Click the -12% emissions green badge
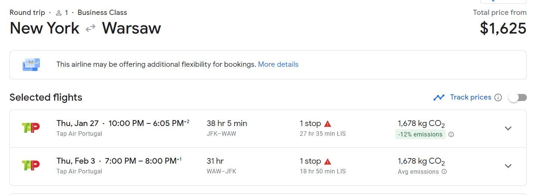The image size is (537, 195). 420,135
